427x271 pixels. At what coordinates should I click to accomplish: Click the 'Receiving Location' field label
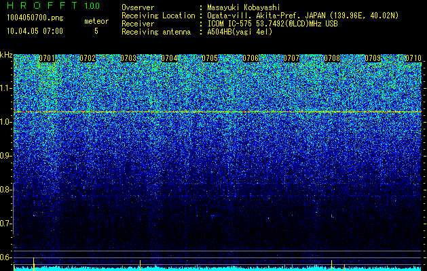[158, 16]
